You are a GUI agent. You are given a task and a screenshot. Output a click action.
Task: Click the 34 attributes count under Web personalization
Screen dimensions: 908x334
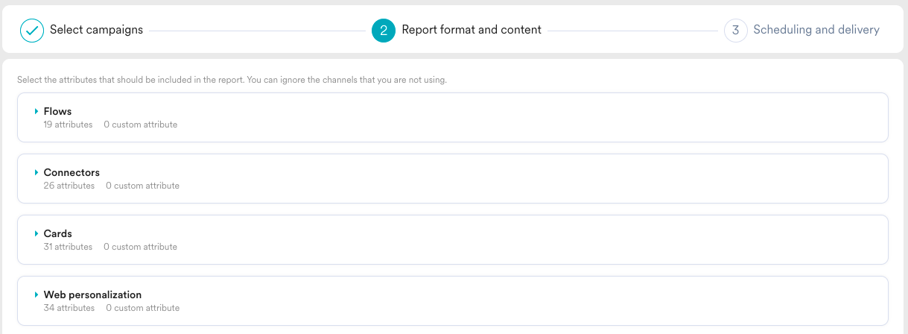pyautogui.click(x=69, y=308)
